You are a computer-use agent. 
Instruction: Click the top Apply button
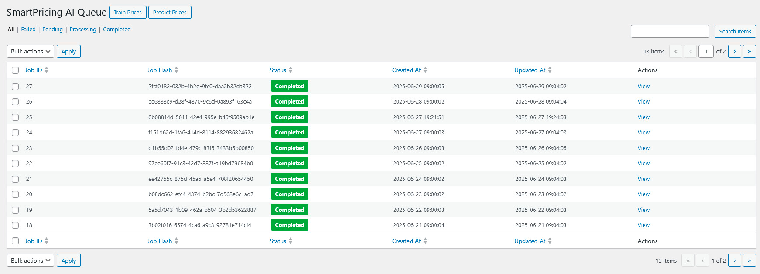68,51
